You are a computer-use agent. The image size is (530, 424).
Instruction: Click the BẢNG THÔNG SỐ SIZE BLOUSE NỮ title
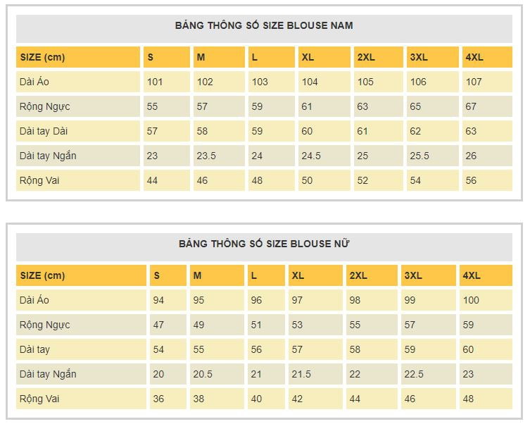click(x=264, y=244)
